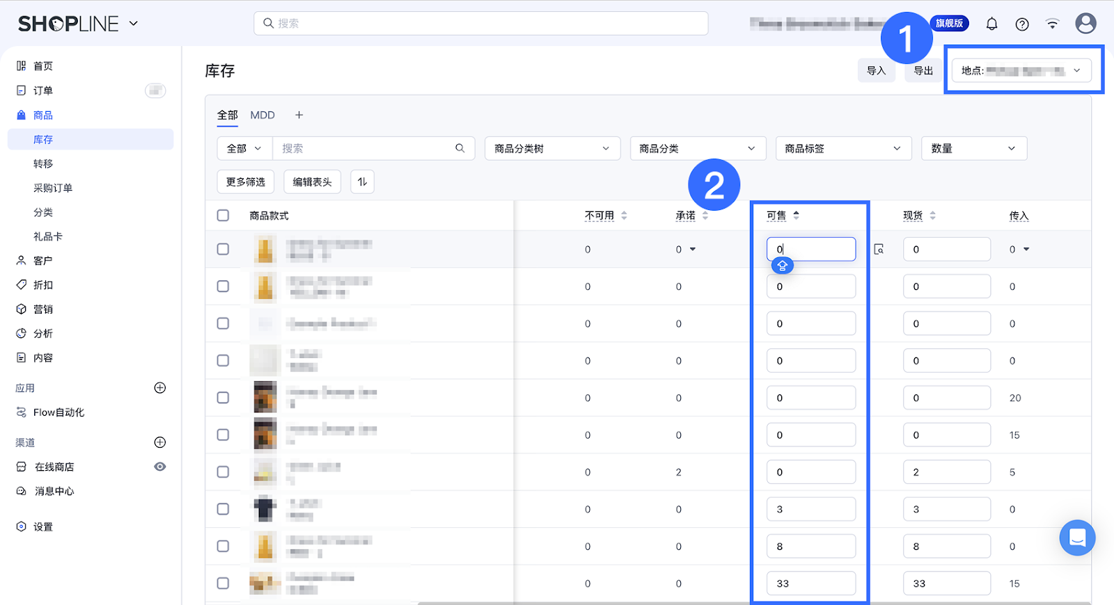Click the plus icon next to 渠道
Screen dimensions: 1114x605
tap(159, 442)
